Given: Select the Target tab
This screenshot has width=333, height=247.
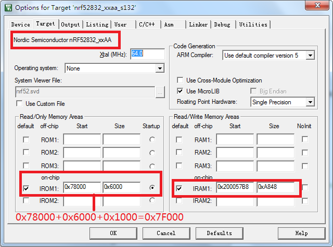Looking at the screenshot, I should coord(45,24).
